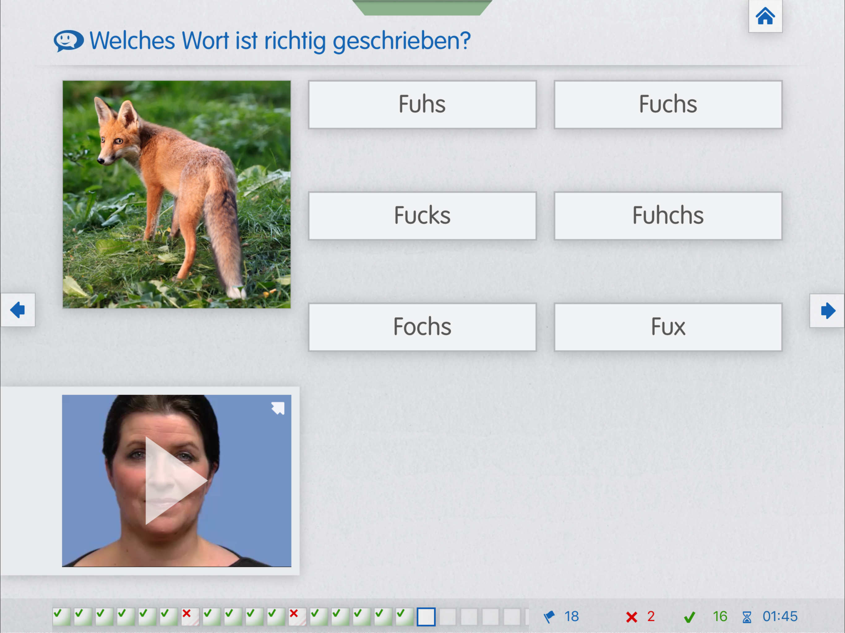
Task: Pick the word 'Fochs'
Action: (x=422, y=327)
